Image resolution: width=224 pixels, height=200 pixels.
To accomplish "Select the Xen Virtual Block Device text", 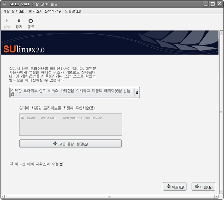I will click(x=82, y=118).
